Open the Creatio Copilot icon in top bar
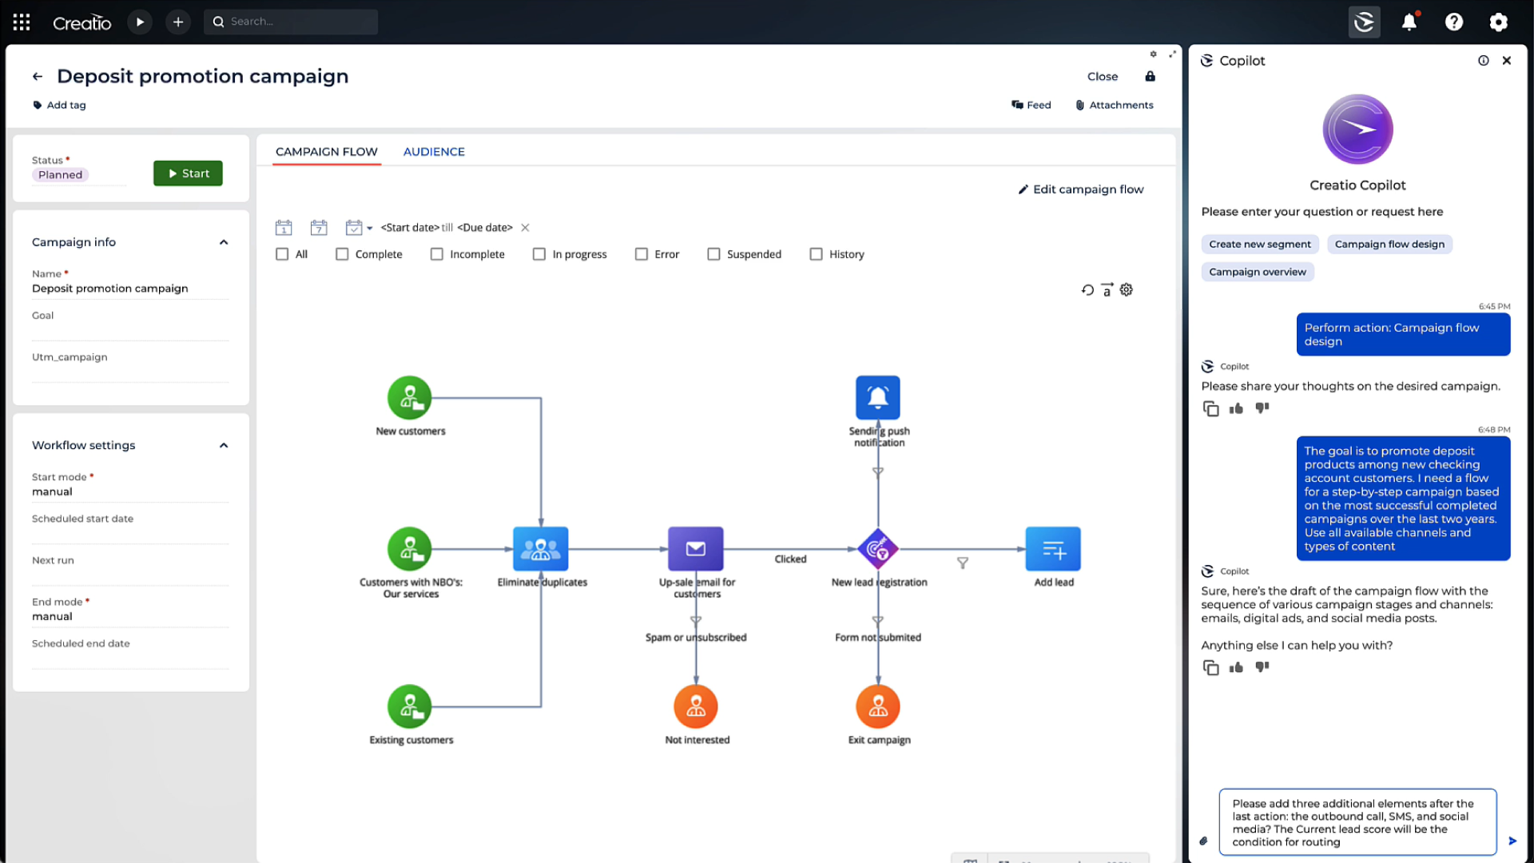Image resolution: width=1534 pixels, height=863 pixels. click(x=1364, y=22)
